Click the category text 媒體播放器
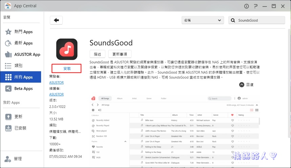Image resolution: width=291 pixels, height=168 pixels. point(58,131)
